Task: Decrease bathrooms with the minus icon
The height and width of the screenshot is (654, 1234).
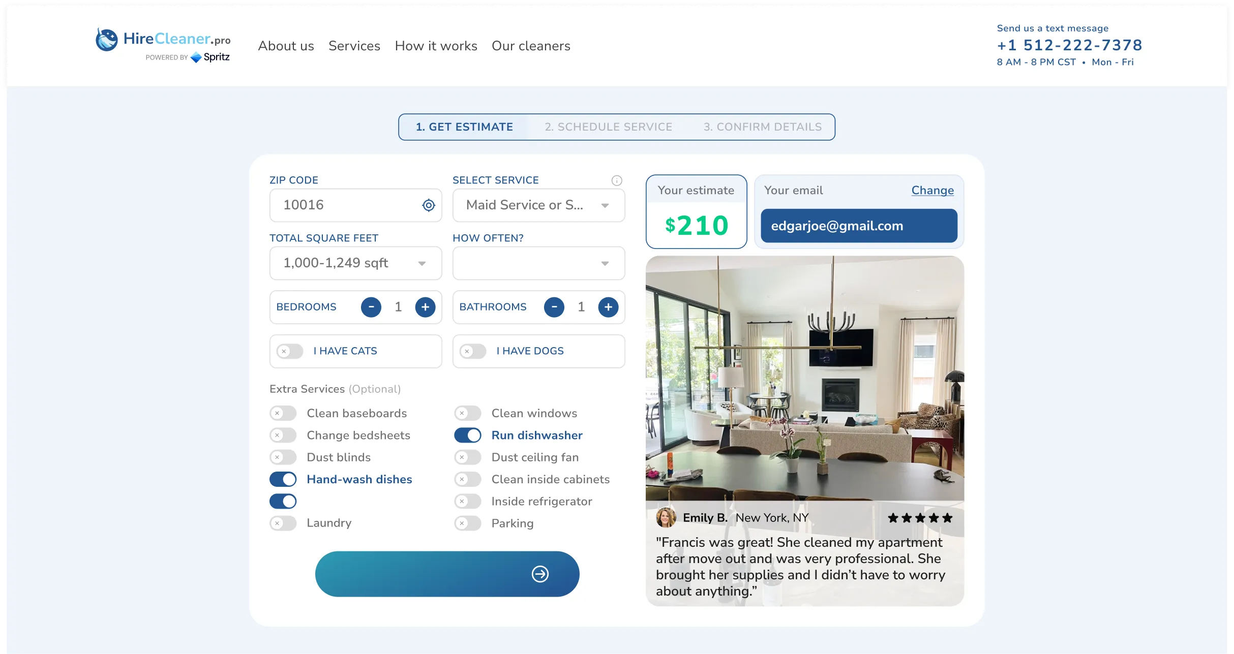Action: pos(554,307)
